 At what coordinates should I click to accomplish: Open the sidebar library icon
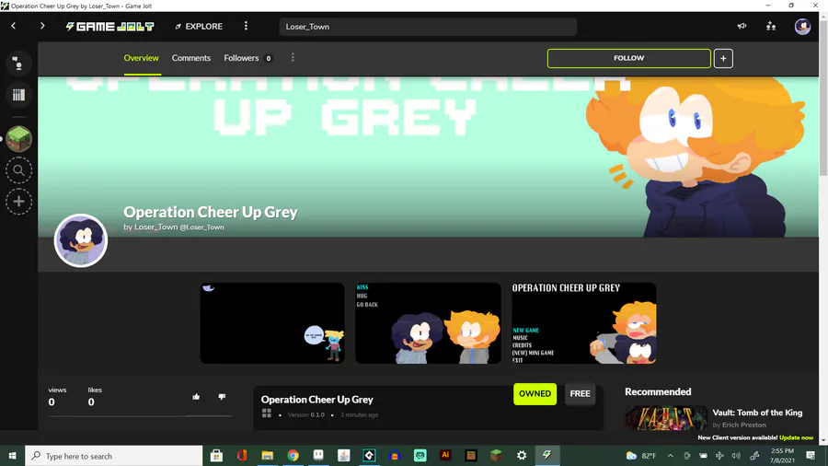tap(18, 95)
